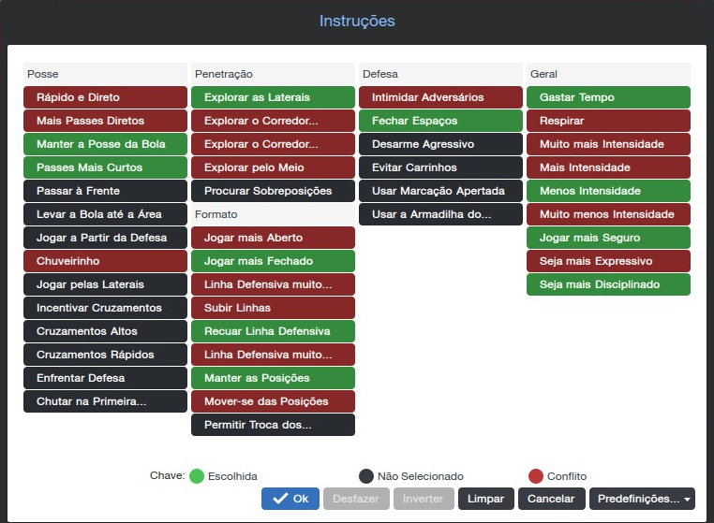714x523 pixels.
Task: Enable Permitir Troca dos... instruction
Action: coord(273,425)
